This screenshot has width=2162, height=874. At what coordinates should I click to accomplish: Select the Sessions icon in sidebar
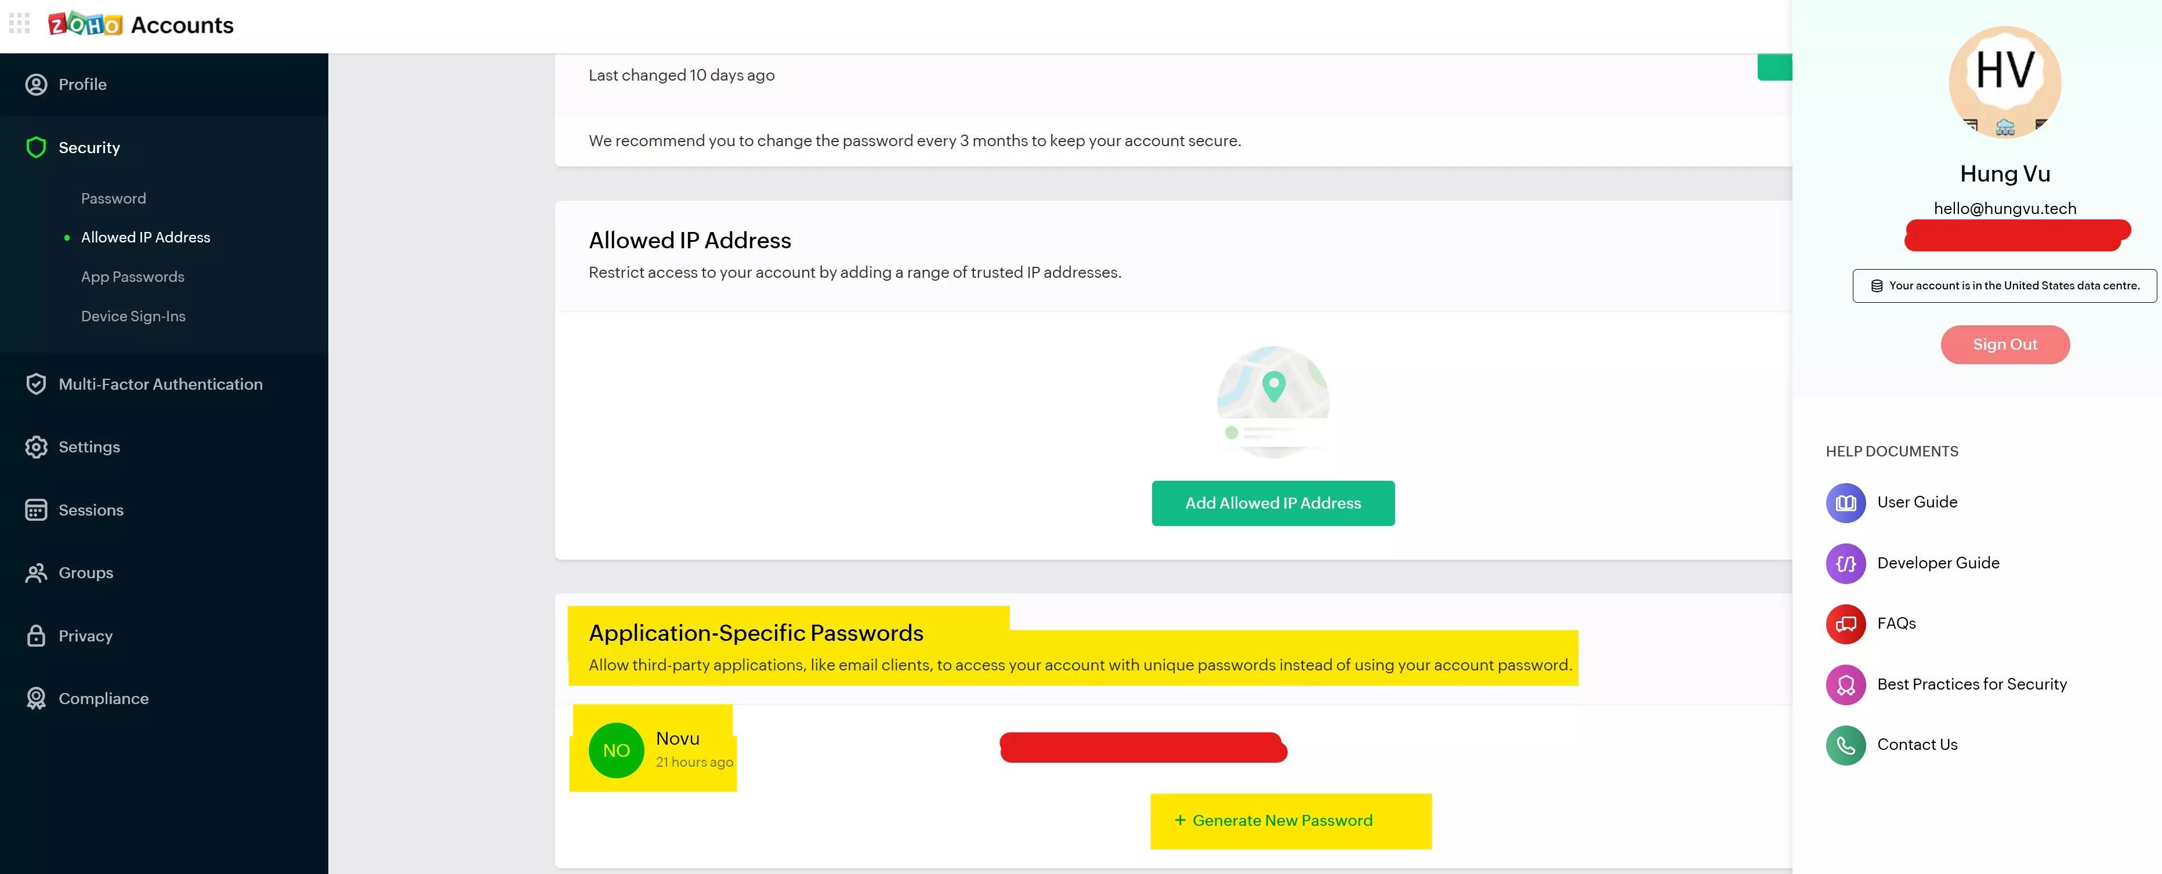[35, 509]
